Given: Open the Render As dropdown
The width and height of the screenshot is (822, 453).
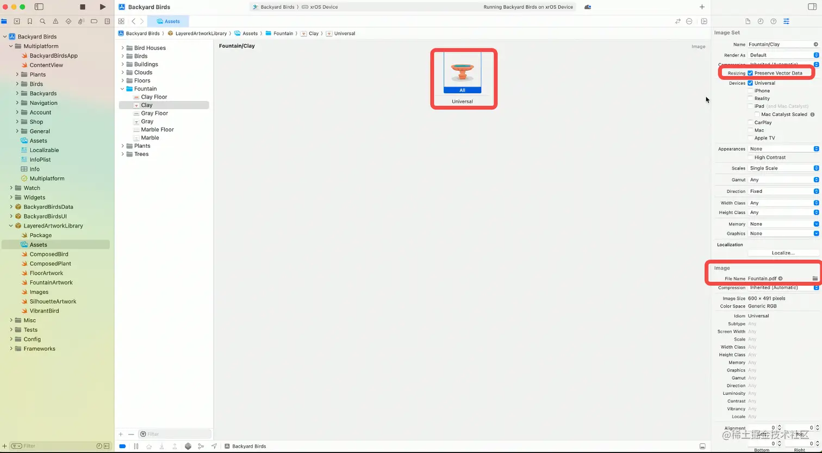Looking at the screenshot, I should pos(783,55).
